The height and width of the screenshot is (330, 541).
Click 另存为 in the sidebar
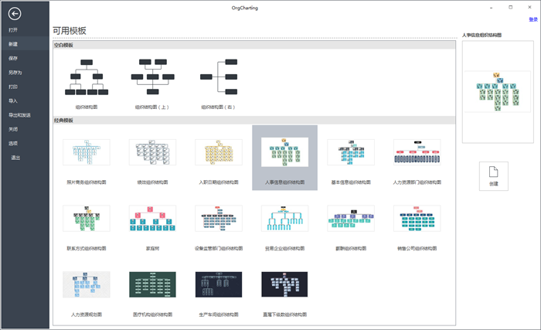[15, 73]
